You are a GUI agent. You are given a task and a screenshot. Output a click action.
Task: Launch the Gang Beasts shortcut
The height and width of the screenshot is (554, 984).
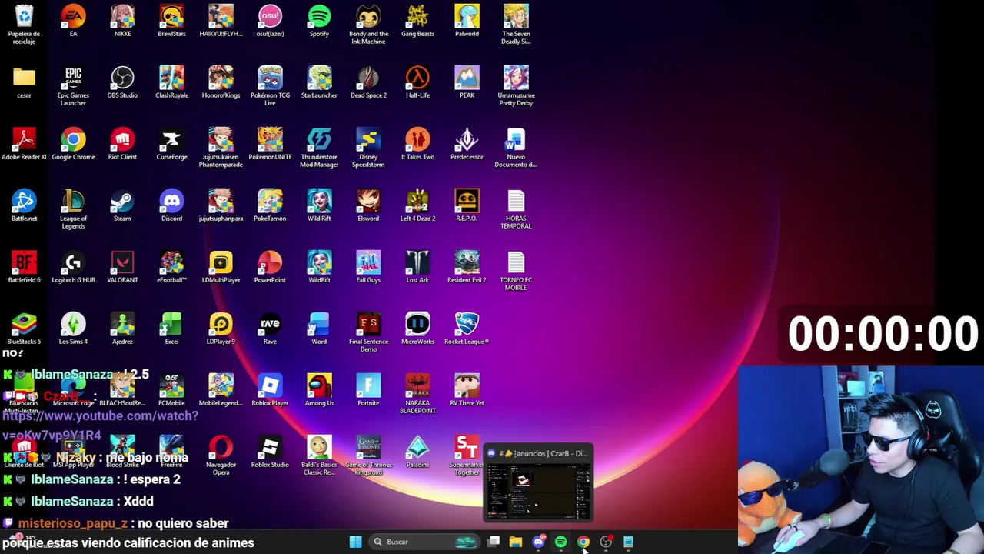(x=417, y=21)
